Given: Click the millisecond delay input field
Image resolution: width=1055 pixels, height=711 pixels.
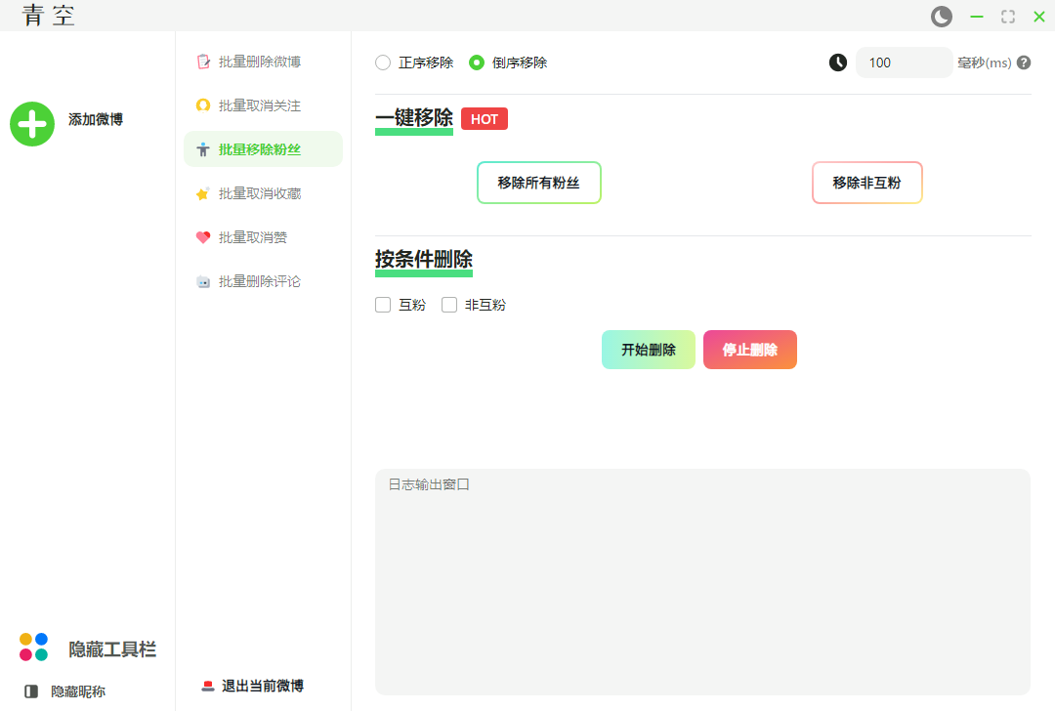Looking at the screenshot, I should pyautogui.click(x=904, y=63).
